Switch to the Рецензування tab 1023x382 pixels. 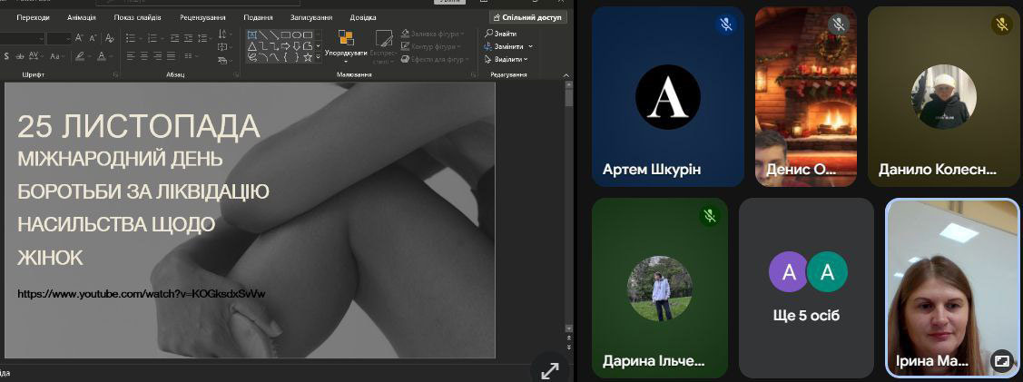[204, 17]
